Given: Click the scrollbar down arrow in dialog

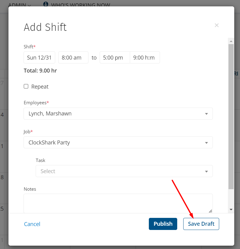Looking at the screenshot, I should [231, 209].
